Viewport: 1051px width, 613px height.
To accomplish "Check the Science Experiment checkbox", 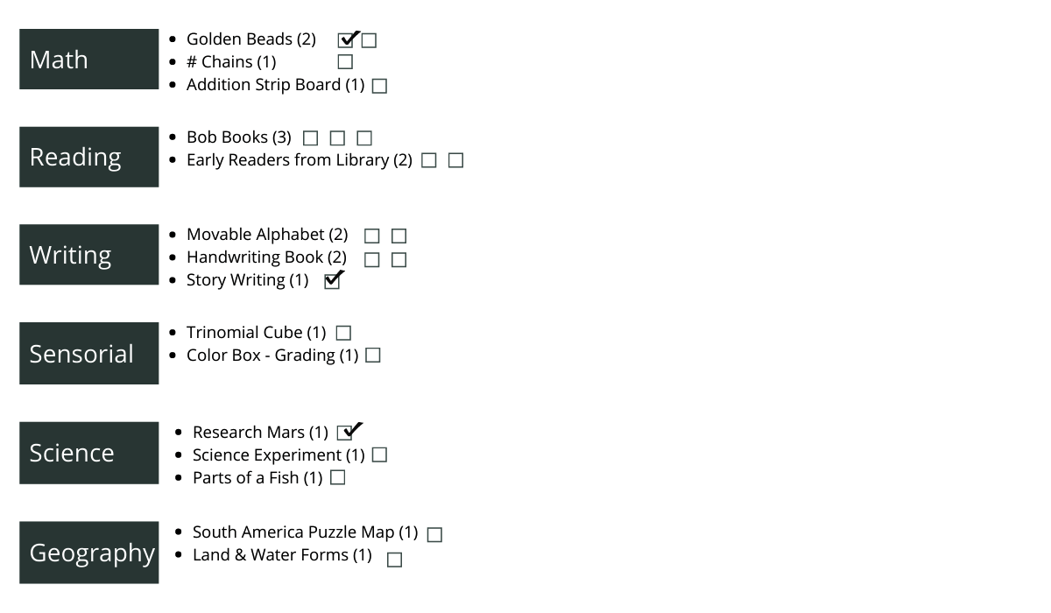I will 379,455.
